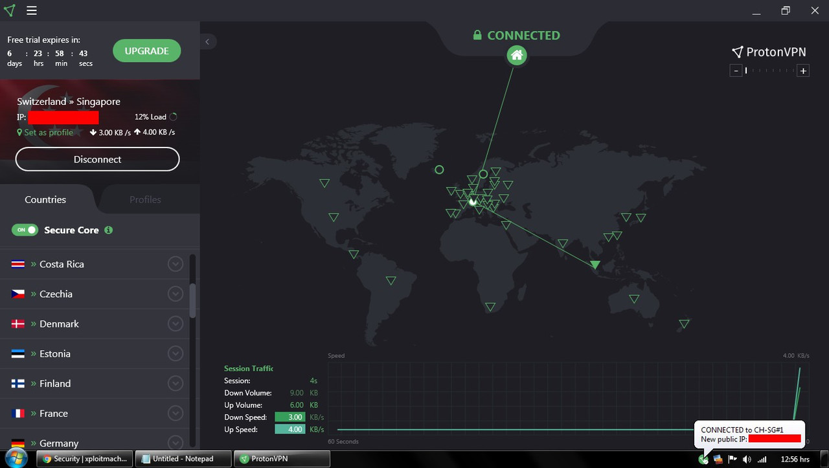Click the India server triangle marker
829x468 pixels.
563,244
